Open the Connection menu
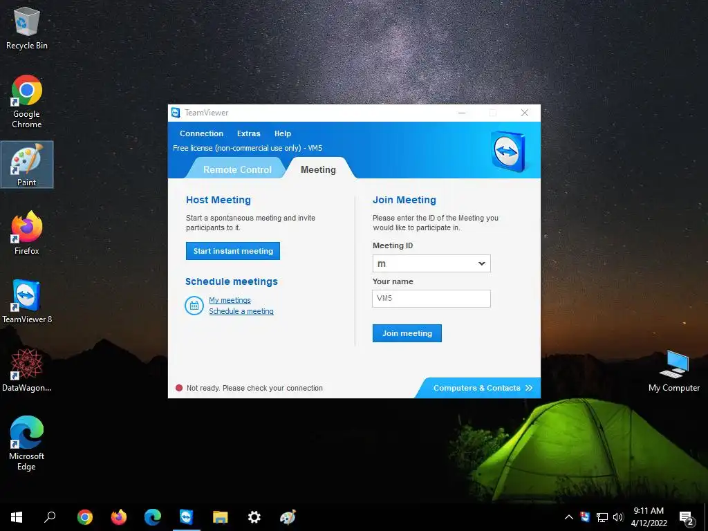708x531 pixels. tap(201, 133)
